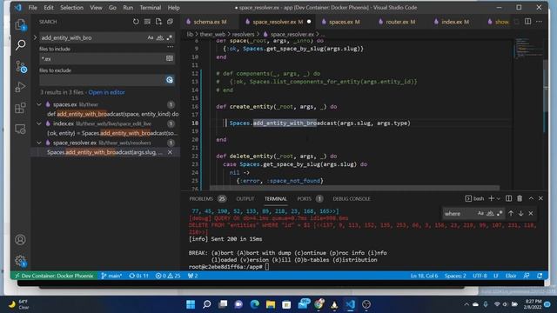Toggle Match Case in terminal find
This screenshot has width=557, height=313.
tap(480, 213)
